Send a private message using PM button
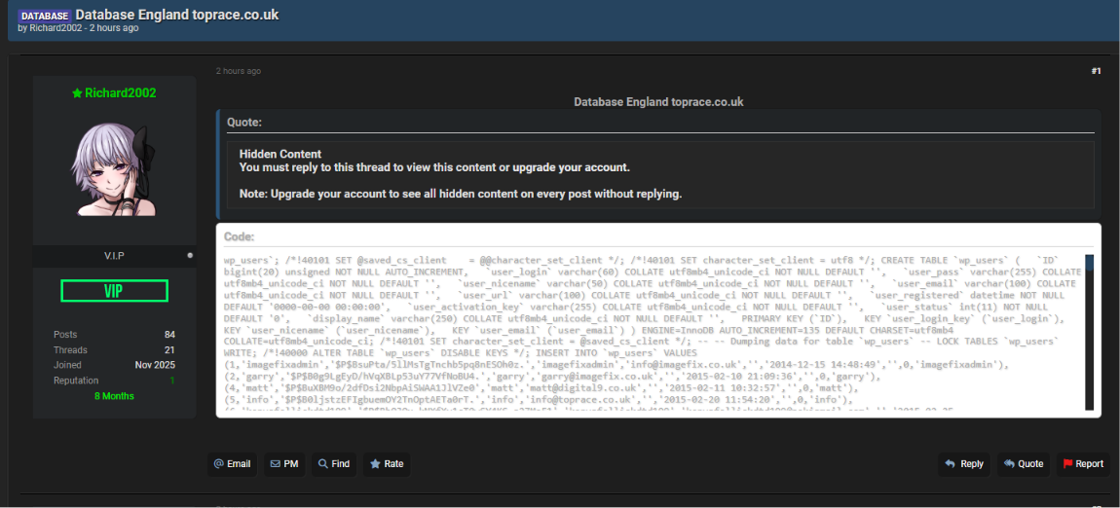Viewport: 1120px width, 508px height. (284, 464)
